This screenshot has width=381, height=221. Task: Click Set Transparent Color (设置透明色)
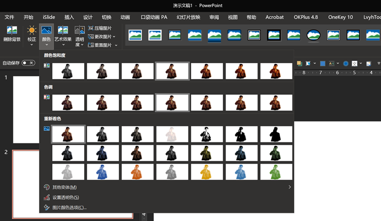(x=65, y=197)
